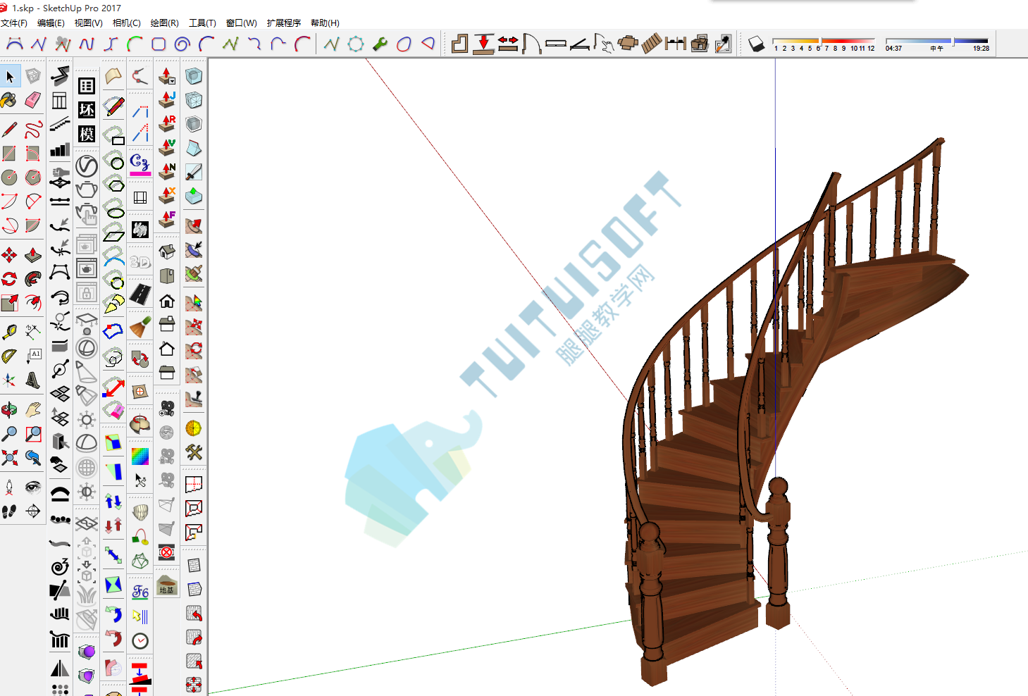Click the broom cleanup icon
The width and height of the screenshot is (1028, 696).
(140, 327)
